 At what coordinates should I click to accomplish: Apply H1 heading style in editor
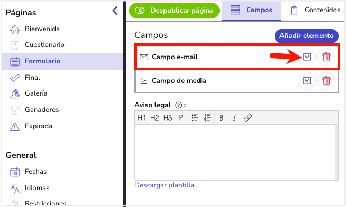click(x=141, y=118)
